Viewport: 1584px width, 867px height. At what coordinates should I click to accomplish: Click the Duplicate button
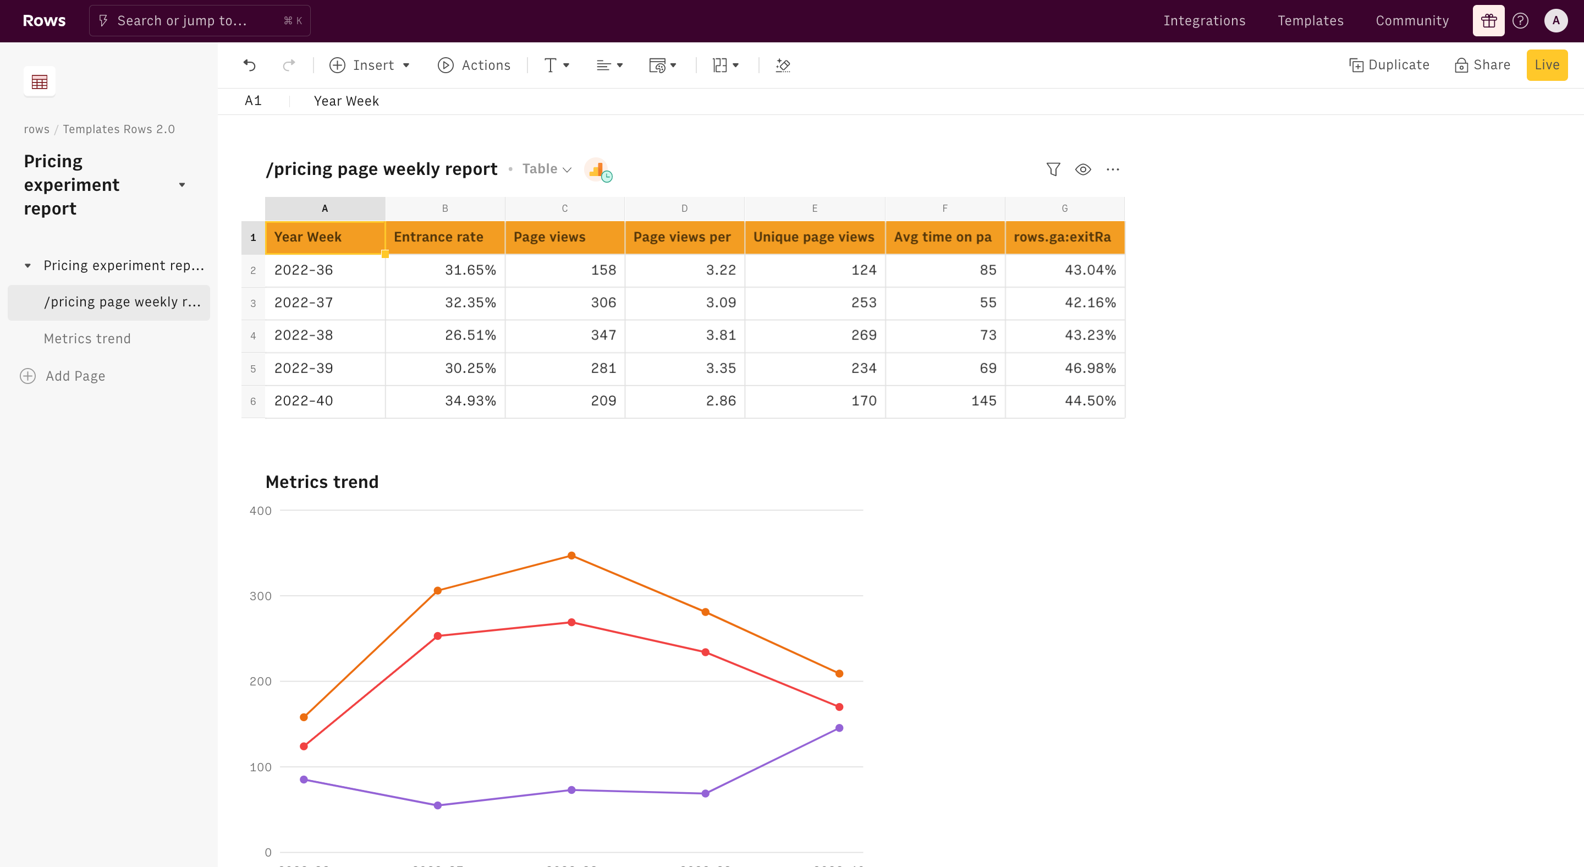click(x=1389, y=65)
